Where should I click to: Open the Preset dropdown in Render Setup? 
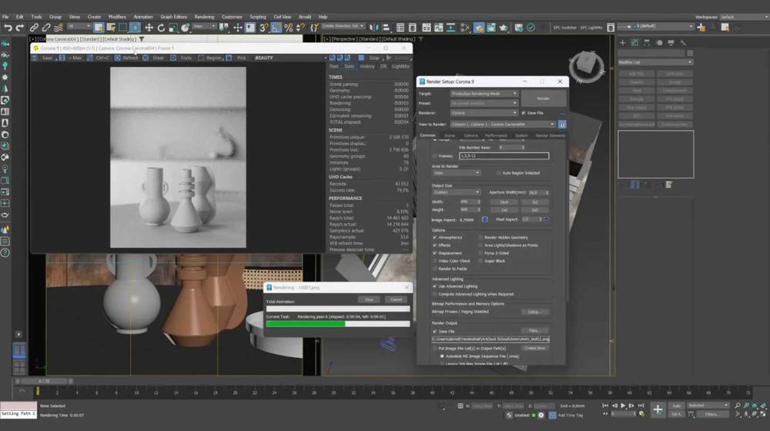point(484,103)
